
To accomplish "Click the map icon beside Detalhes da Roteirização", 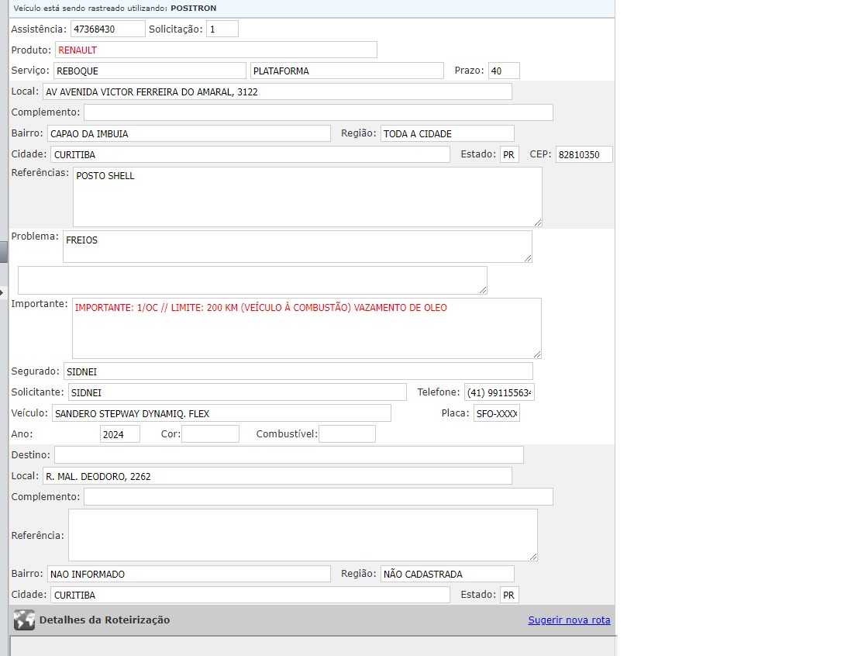I will (24, 620).
